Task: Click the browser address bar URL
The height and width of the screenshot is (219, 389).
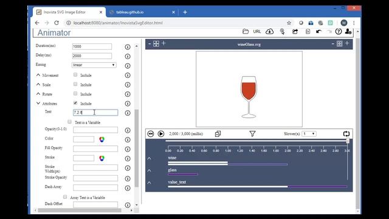Action: [x=118, y=23]
